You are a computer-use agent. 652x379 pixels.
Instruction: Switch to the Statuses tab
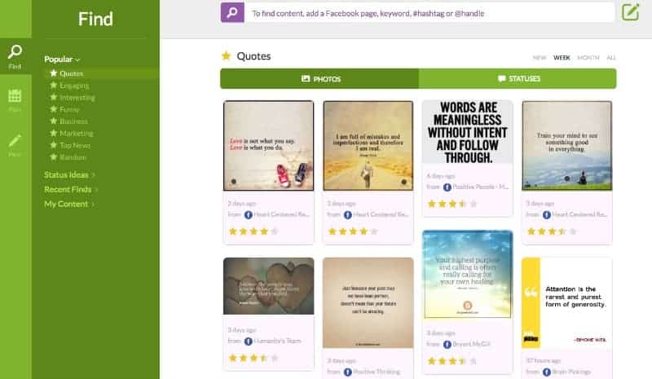[518, 78]
